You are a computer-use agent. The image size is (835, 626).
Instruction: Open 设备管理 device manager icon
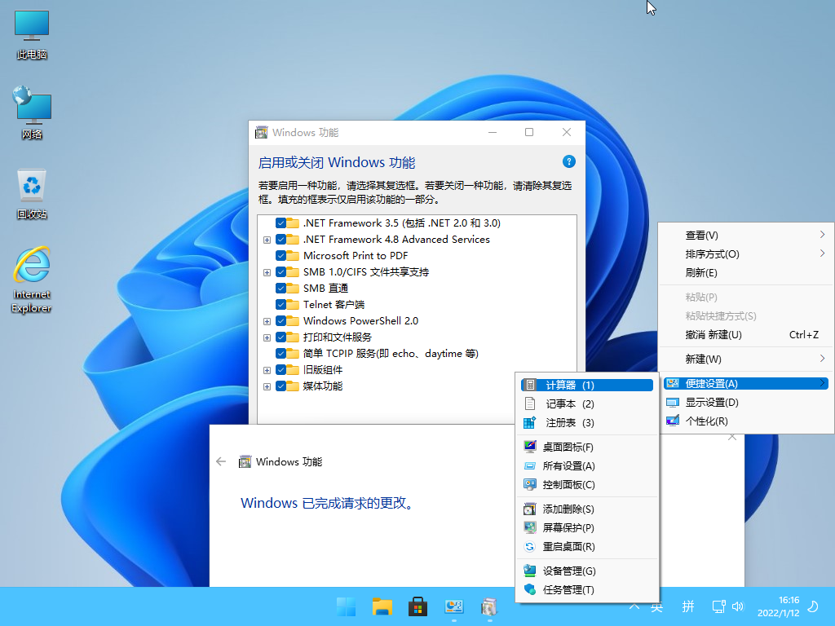[x=530, y=571]
